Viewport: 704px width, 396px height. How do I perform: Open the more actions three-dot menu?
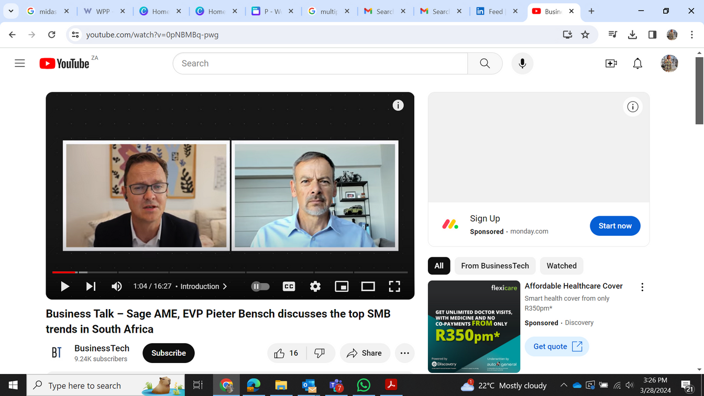pyautogui.click(x=404, y=353)
